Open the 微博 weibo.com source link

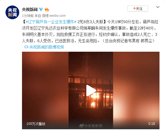tap(54, 16)
